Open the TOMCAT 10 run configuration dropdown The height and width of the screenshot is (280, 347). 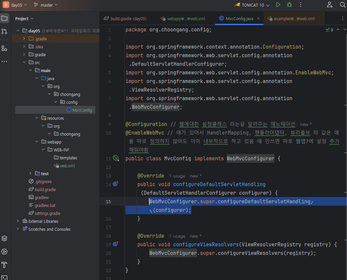pos(252,5)
